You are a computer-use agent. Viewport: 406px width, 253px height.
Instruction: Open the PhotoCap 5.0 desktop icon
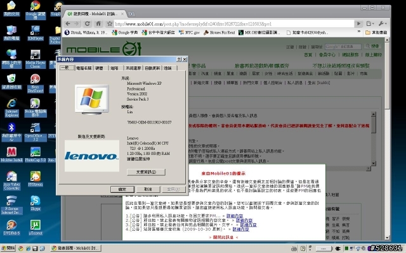(x=36, y=154)
